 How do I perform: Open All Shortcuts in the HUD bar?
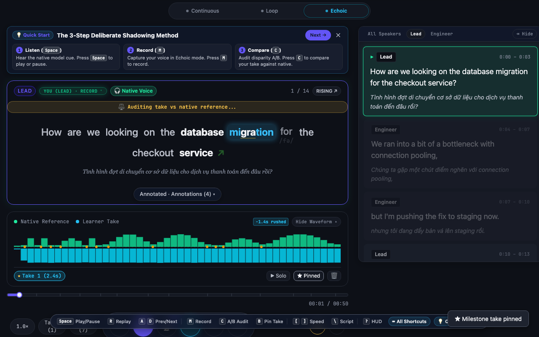[x=409, y=321]
